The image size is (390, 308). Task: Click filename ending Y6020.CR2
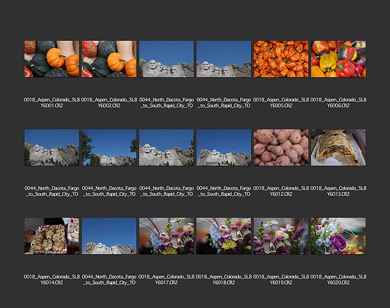coord(338,280)
